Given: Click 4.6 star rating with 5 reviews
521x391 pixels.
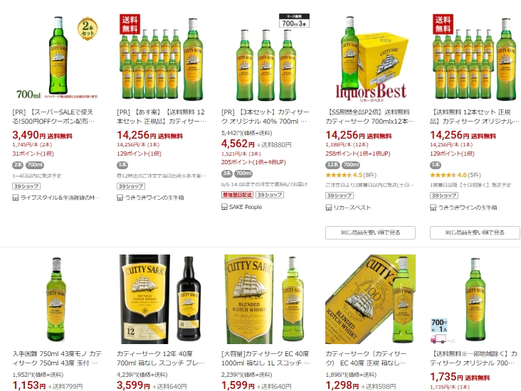Looking at the screenshot, I should [x=456, y=175].
